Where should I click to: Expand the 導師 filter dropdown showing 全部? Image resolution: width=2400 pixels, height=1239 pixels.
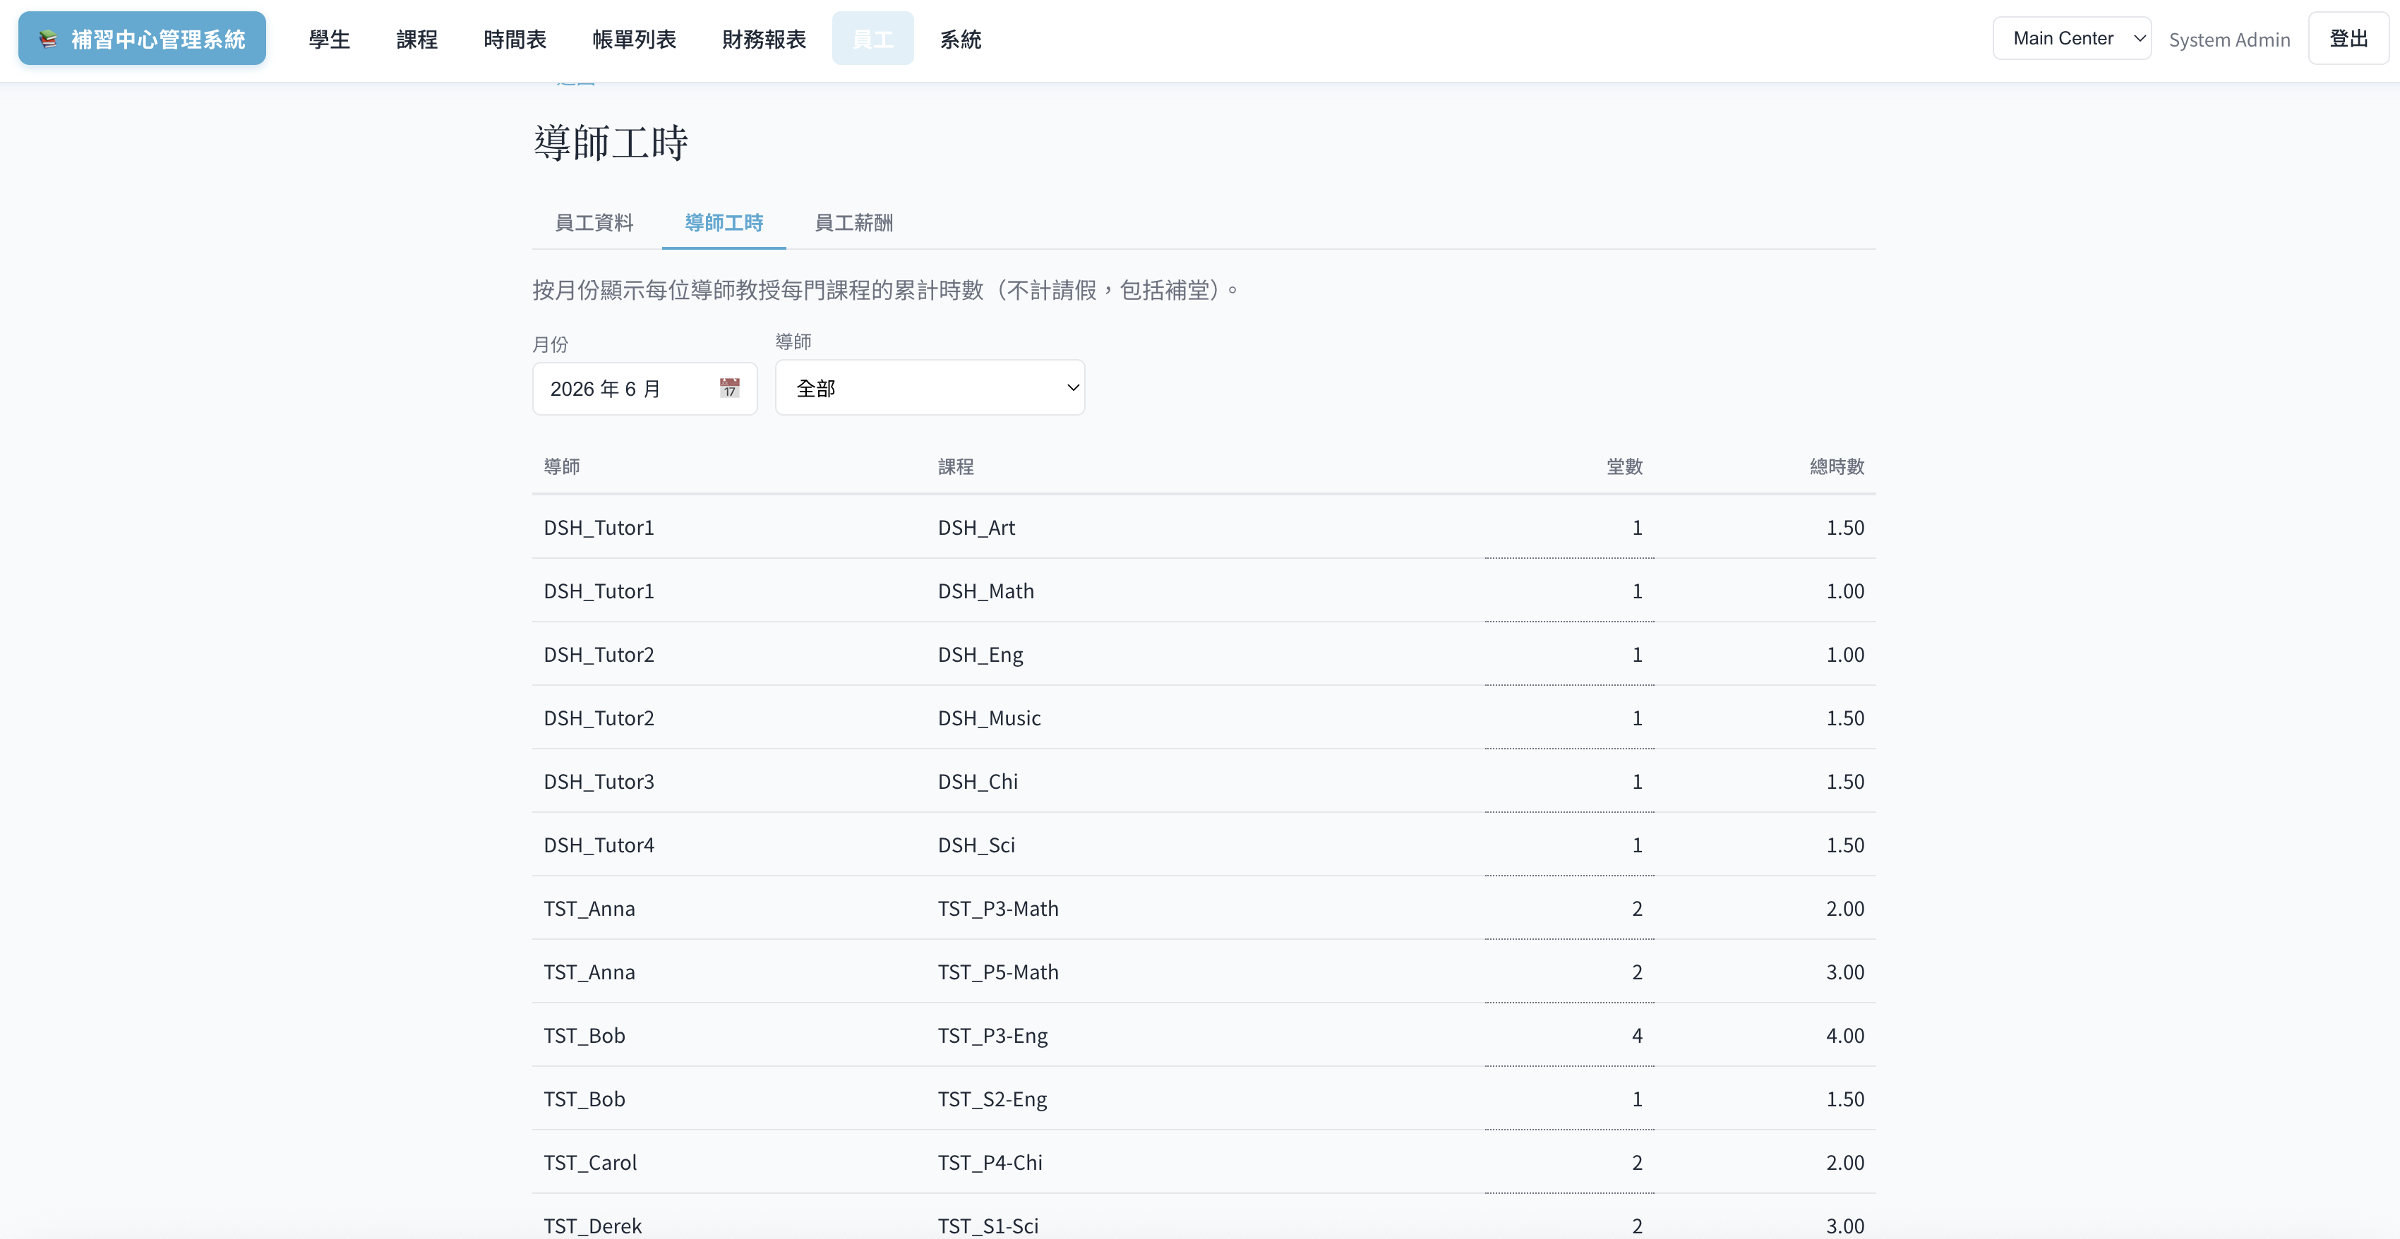coord(930,387)
